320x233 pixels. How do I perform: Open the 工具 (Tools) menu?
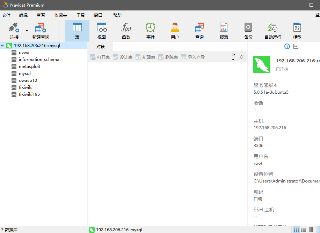81,15
